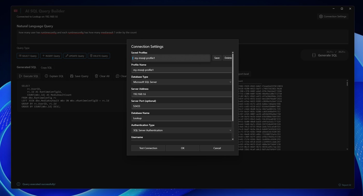Maximize the AI SQL Query Builder window
Image resolution: width=363 pixels, height=196 pixels.
click(342, 9)
